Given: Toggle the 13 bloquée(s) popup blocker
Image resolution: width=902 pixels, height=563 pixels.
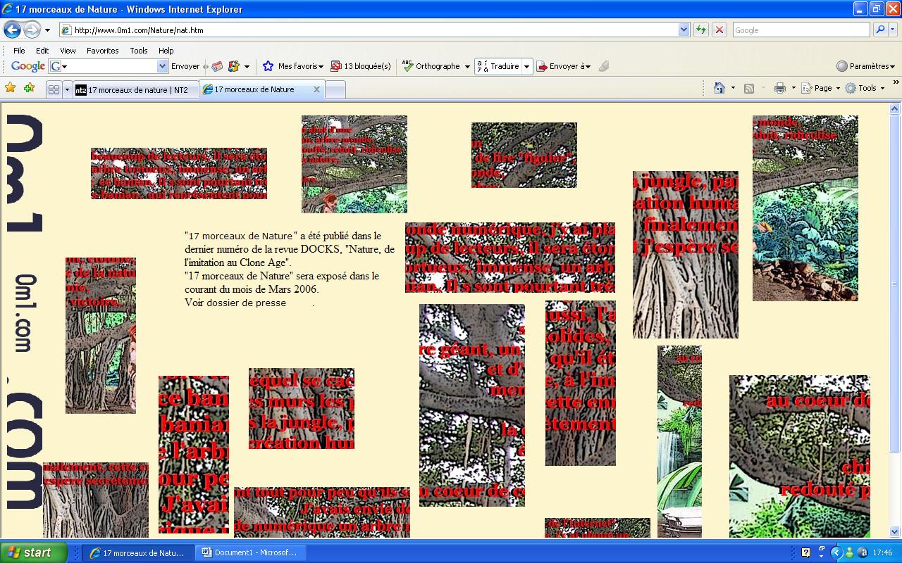Looking at the screenshot, I should tap(361, 66).
